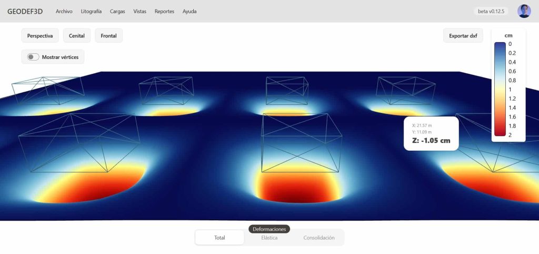Open the Cargas menu
This screenshot has width=539, height=254.
coord(117,12)
